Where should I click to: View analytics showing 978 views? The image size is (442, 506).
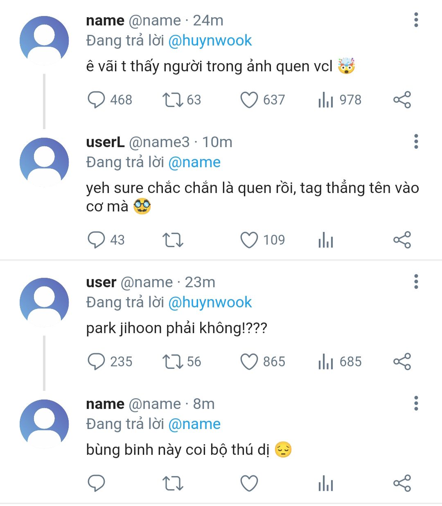[326, 100]
